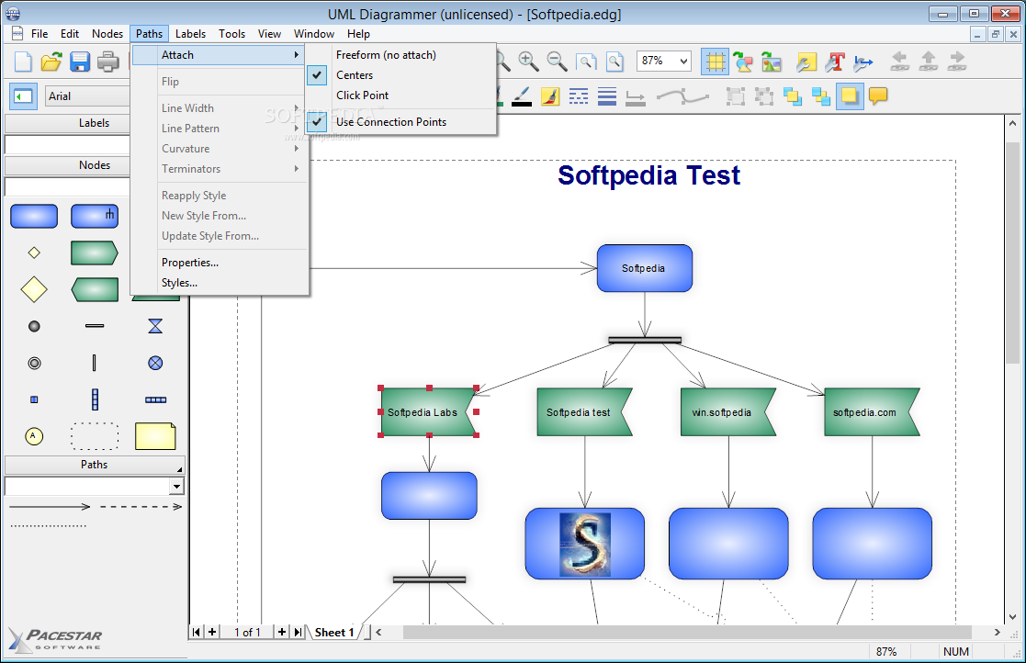Select the small diamond node shape
Image resolution: width=1026 pixels, height=663 pixels.
(x=34, y=253)
